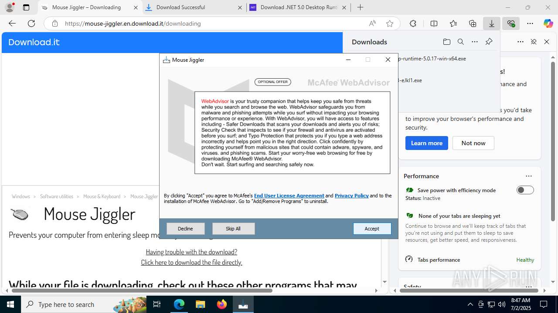Open a new tab with plus button
Image resolution: width=558 pixels, height=313 pixels.
360,7
